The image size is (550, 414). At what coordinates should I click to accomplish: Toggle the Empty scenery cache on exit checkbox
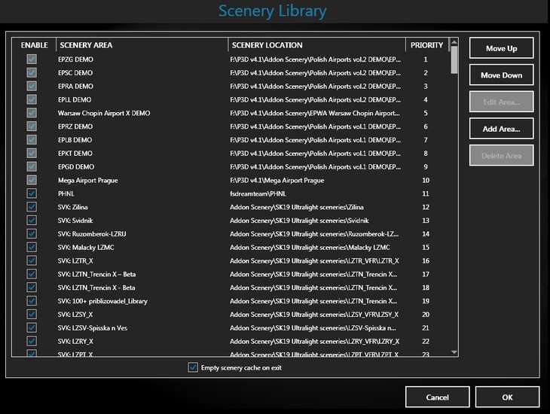coord(193,367)
